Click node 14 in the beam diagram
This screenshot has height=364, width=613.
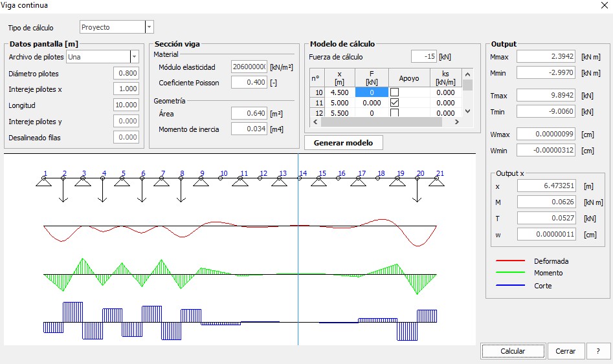tap(302, 173)
